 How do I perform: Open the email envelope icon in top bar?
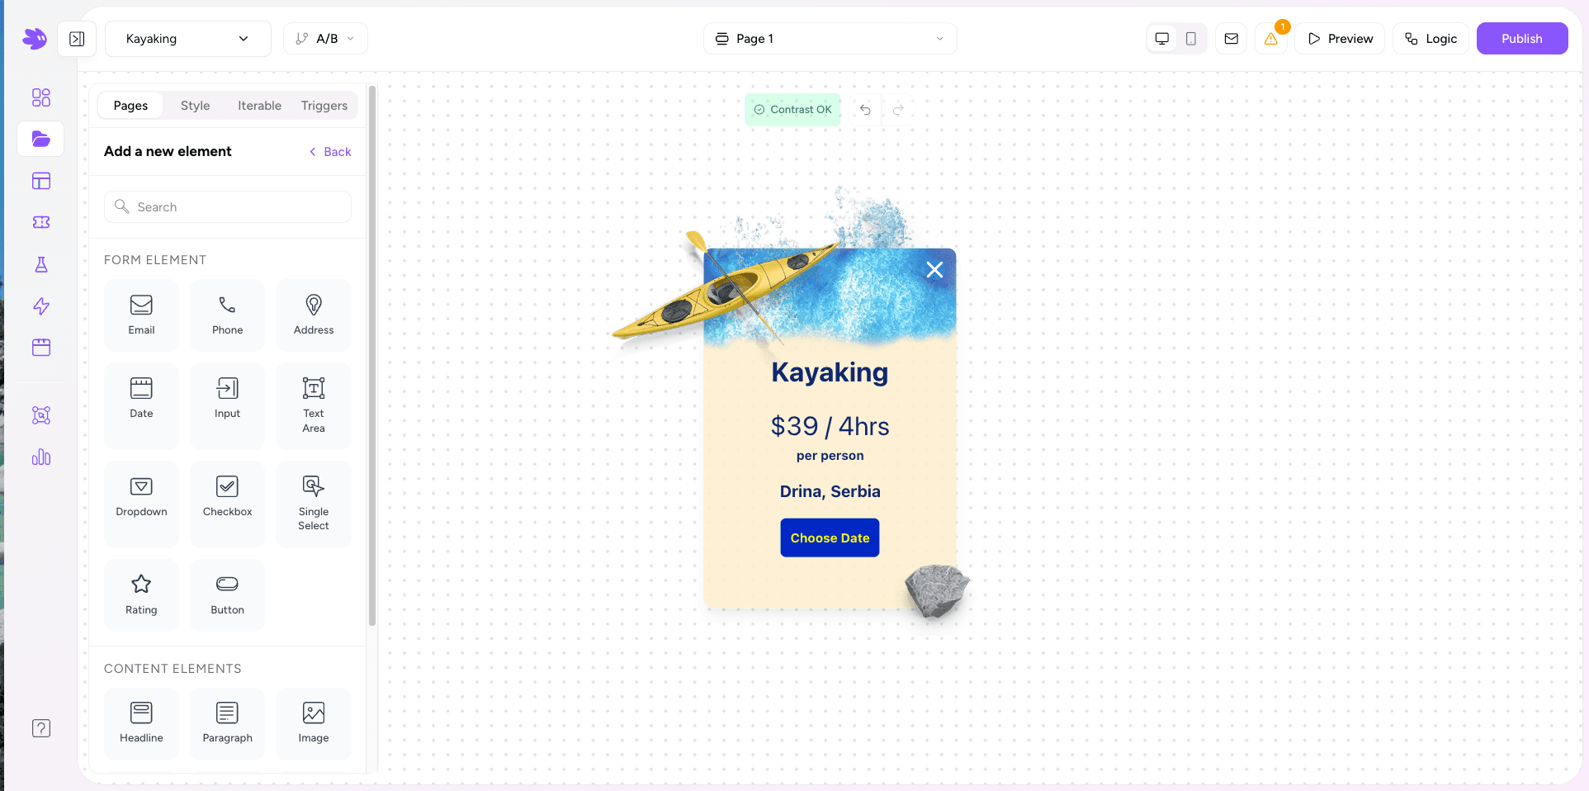click(1232, 39)
